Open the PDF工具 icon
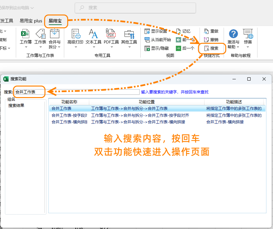Screen dimensions: 273x229 [111, 34]
